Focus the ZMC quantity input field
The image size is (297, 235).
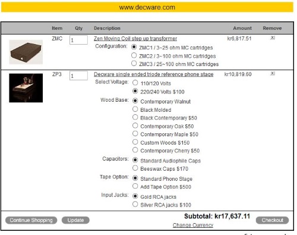78,40
